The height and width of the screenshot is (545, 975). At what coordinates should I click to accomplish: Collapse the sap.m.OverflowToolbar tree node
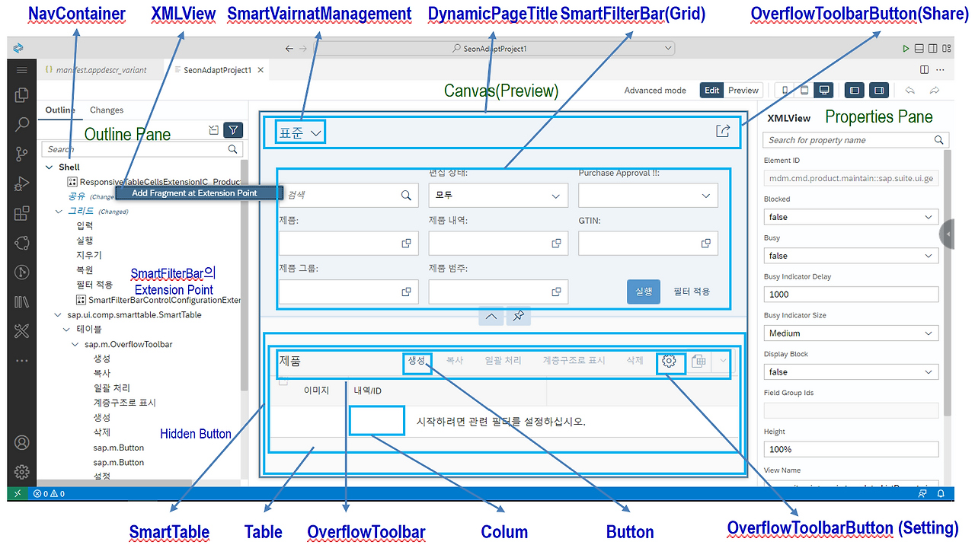pyautogui.click(x=75, y=344)
